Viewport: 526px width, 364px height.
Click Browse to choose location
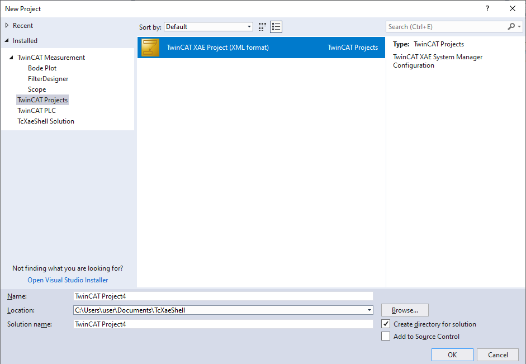pos(405,310)
